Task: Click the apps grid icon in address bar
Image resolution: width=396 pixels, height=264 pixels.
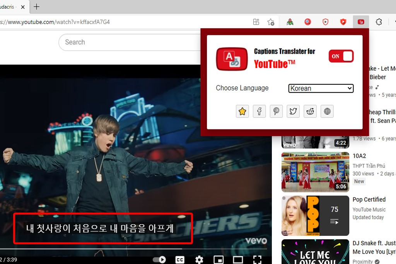Action: click(x=256, y=22)
